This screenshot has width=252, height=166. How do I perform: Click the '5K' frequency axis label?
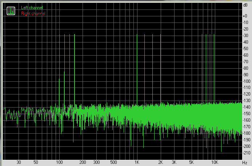point(191,162)
